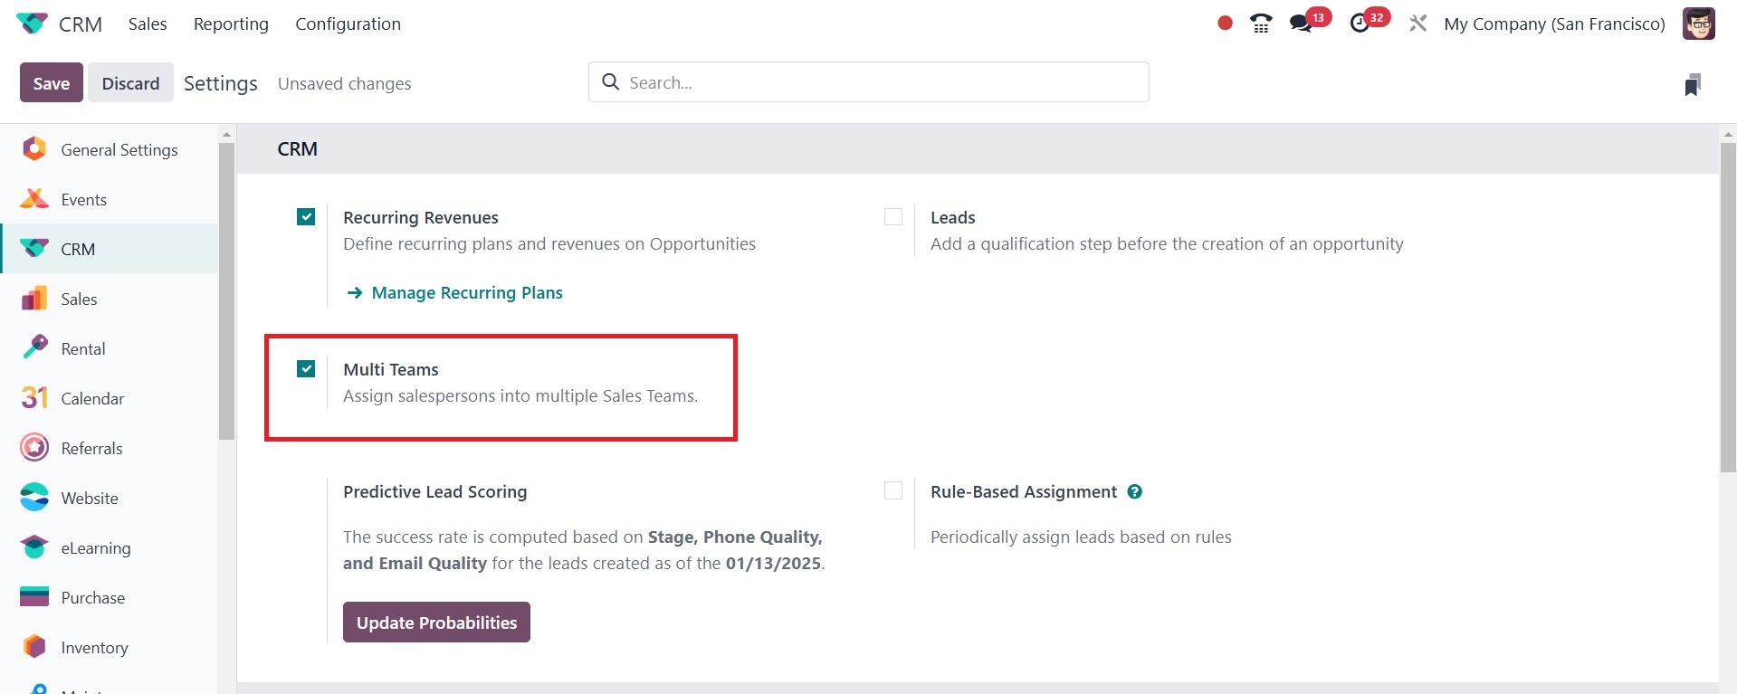Open the Manage Recurring Plans link
The width and height of the screenshot is (1737, 694).
[x=466, y=293]
